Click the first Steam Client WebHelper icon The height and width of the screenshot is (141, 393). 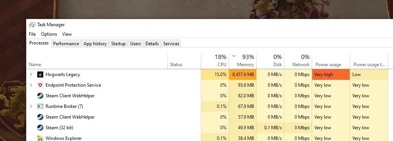(x=40, y=96)
